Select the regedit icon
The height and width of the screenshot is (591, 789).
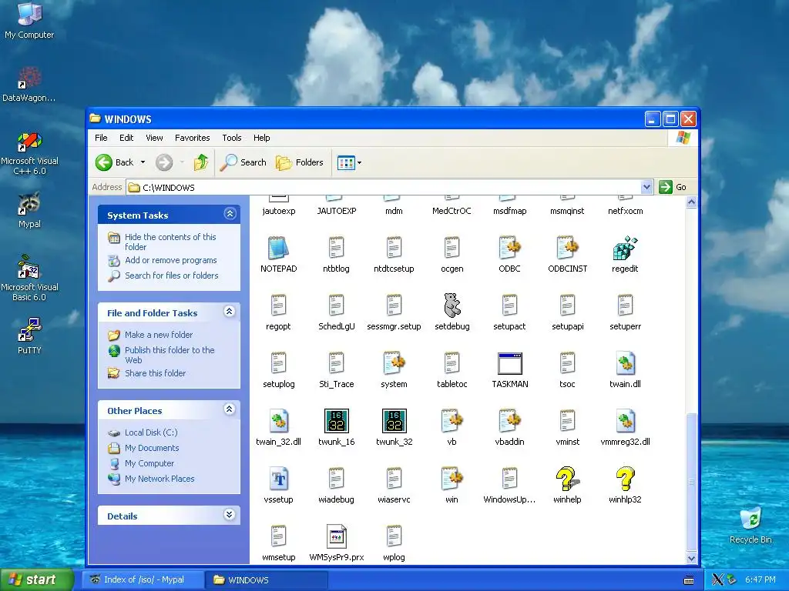[625, 248]
